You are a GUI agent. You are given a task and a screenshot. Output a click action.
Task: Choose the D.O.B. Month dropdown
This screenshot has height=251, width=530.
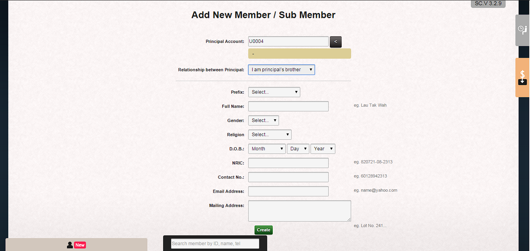pyautogui.click(x=266, y=149)
